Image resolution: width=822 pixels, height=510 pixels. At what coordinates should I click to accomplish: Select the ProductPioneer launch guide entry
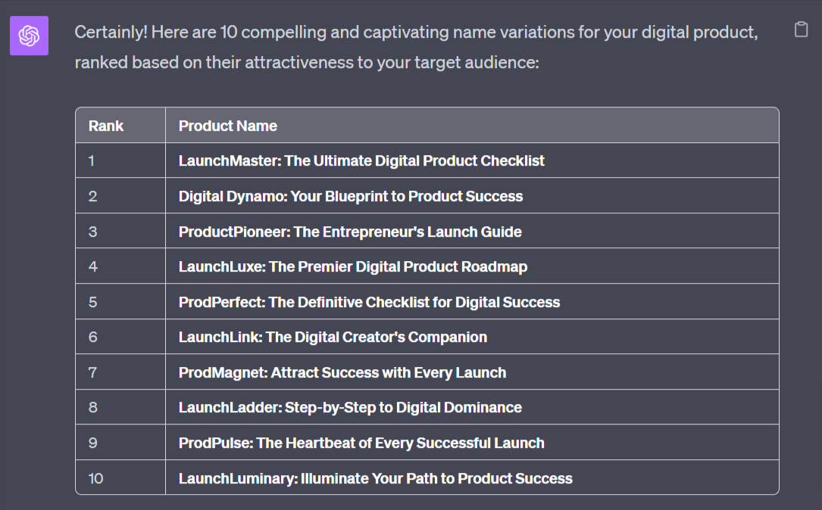click(x=350, y=232)
